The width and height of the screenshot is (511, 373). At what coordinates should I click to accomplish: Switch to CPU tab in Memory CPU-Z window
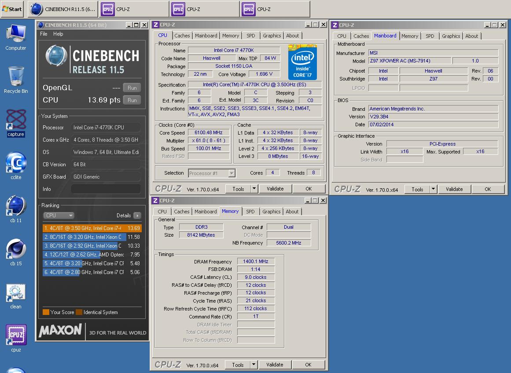(x=162, y=212)
